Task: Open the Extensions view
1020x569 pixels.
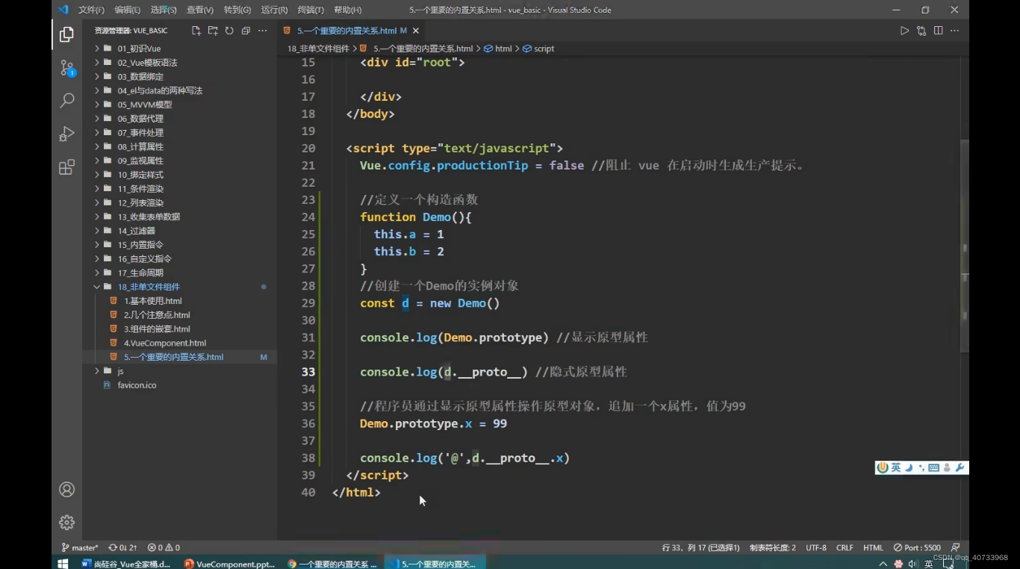Action: click(x=66, y=167)
